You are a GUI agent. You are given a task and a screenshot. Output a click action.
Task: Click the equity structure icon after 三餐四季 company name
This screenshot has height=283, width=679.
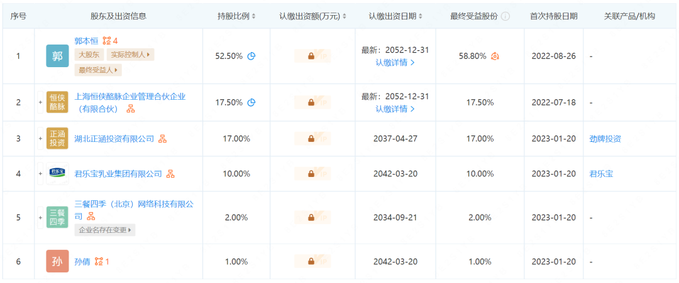pyautogui.click(x=91, y=216)
